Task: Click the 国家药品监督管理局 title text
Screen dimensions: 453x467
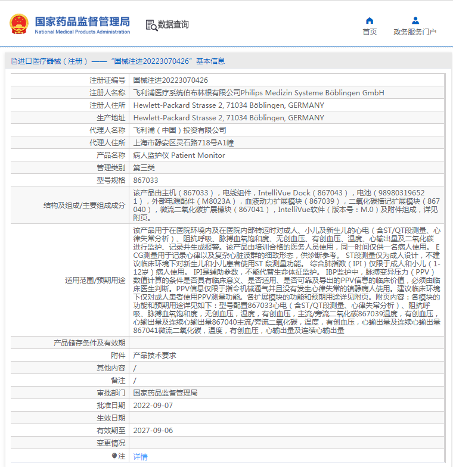Action: (x=82, y=21)
